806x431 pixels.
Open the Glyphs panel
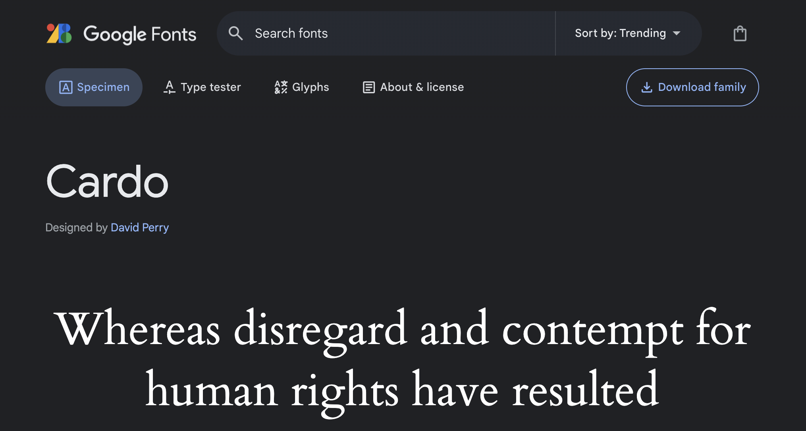pyautogui.click(x=301, y=87)
